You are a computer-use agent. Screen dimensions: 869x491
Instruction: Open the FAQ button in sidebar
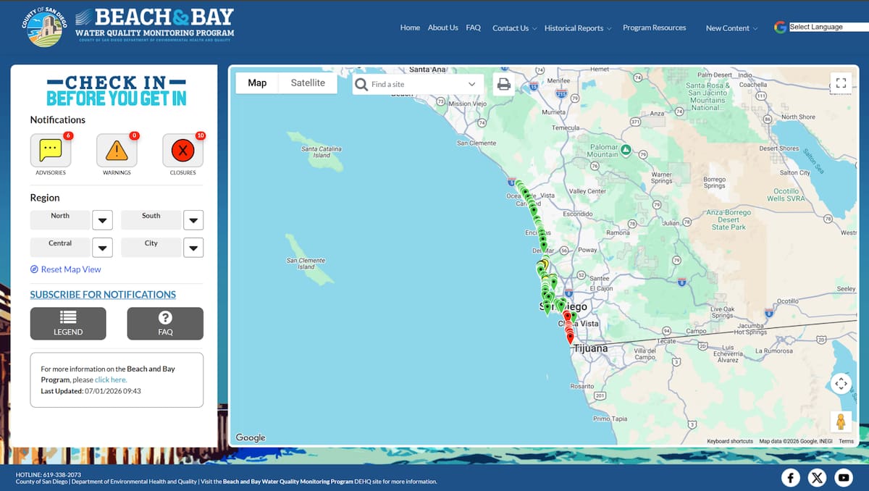pos(165,324)
